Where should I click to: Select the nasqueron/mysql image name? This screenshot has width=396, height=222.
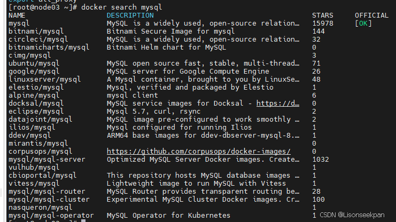pyautogui.click(x=41, y=208)
